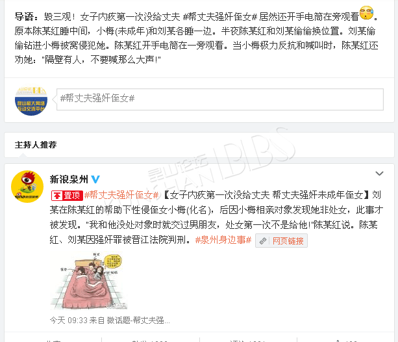The width and height of the screenshot is (398, 342).
Task: Click the 新浪泉州 profile avatar
Action: click(27, 187)
